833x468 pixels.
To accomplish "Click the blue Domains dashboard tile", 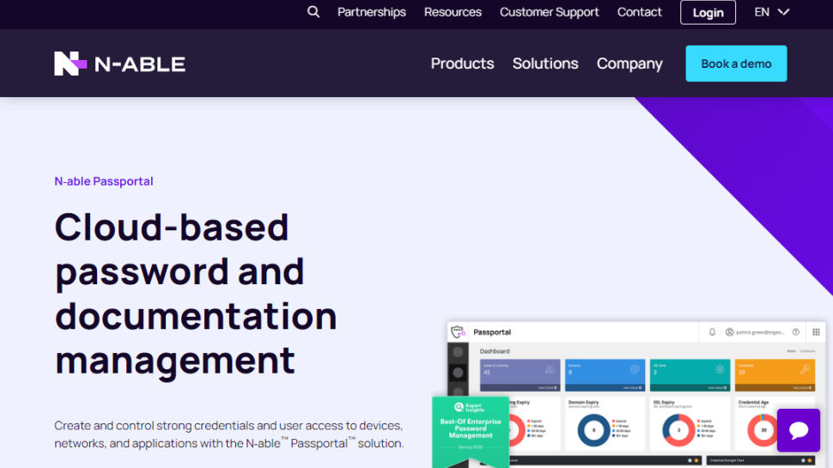I will click(605, 375).
